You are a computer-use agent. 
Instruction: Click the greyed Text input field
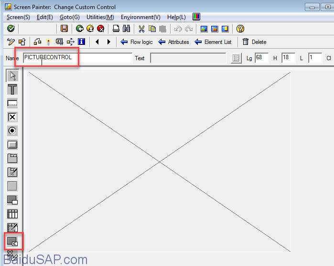click(188, 58)
